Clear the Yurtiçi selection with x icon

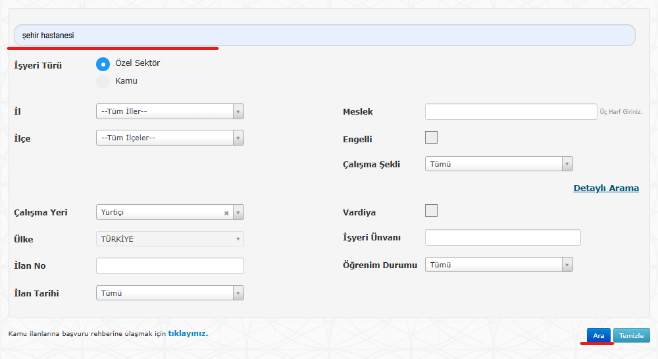[226, 213]
